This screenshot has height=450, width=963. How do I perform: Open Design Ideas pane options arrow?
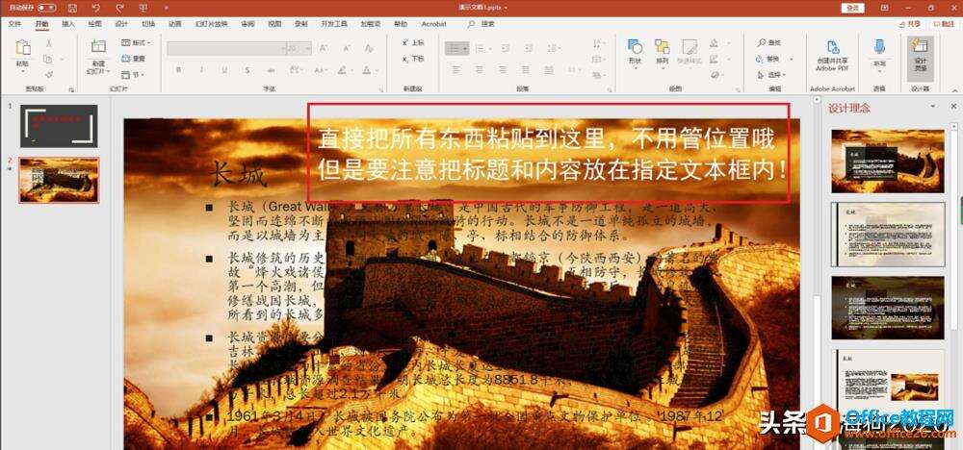pos(934,108)
